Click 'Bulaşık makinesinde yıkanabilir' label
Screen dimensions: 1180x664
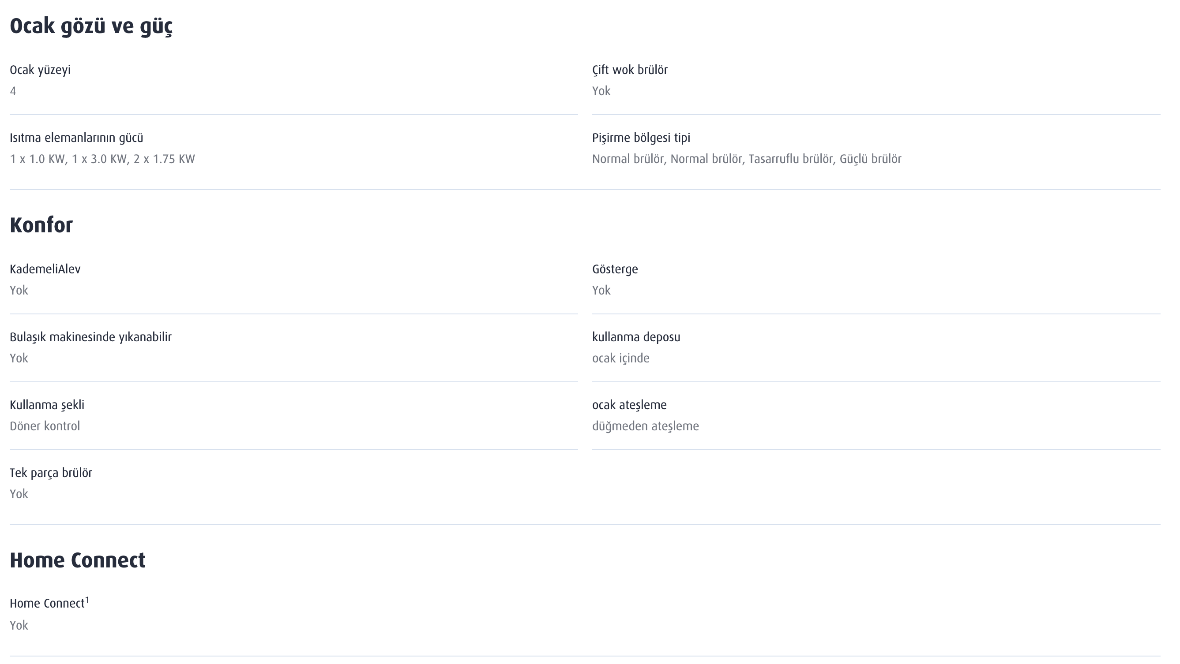coord(91,337)
